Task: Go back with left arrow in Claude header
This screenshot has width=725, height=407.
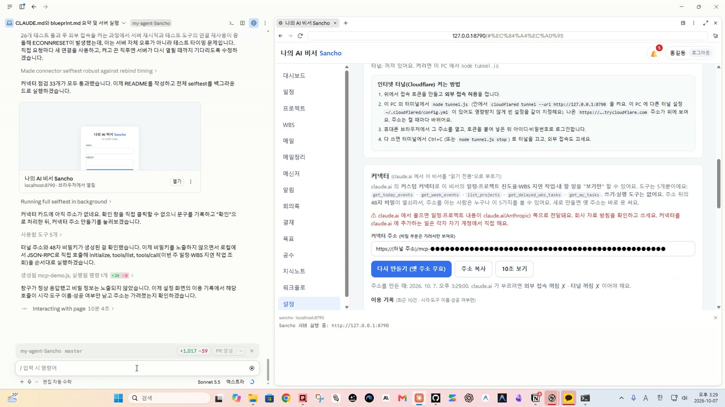Action: click(x=34, y=7)
